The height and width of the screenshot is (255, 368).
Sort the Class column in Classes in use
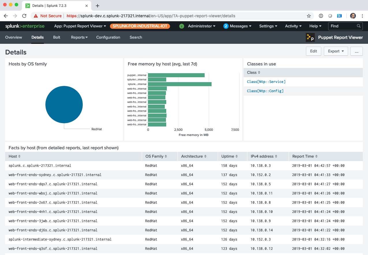[254, 72]
